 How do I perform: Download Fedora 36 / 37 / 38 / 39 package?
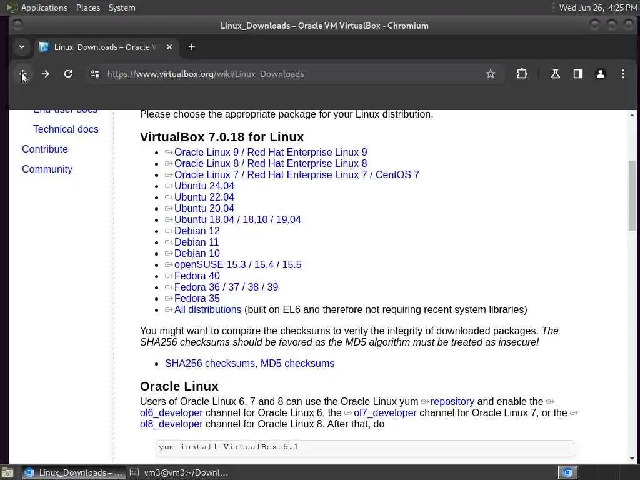click(x=226, y=287)
